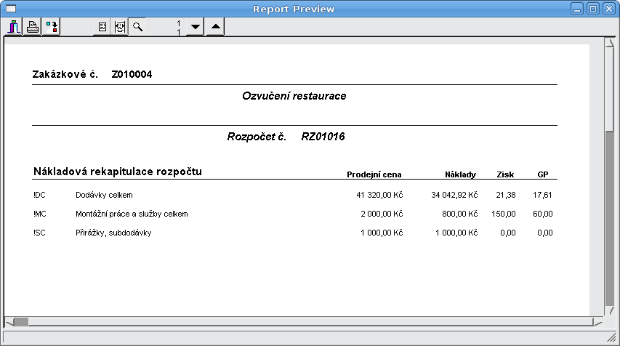Click the resize grip in bottom-right corner
This screenshot has width=620, height=346.
(x=613, y=339)
